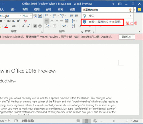Open help for 共享我的文档
The width and height of the screenshot is (143, 124).
tap(102, 22)
